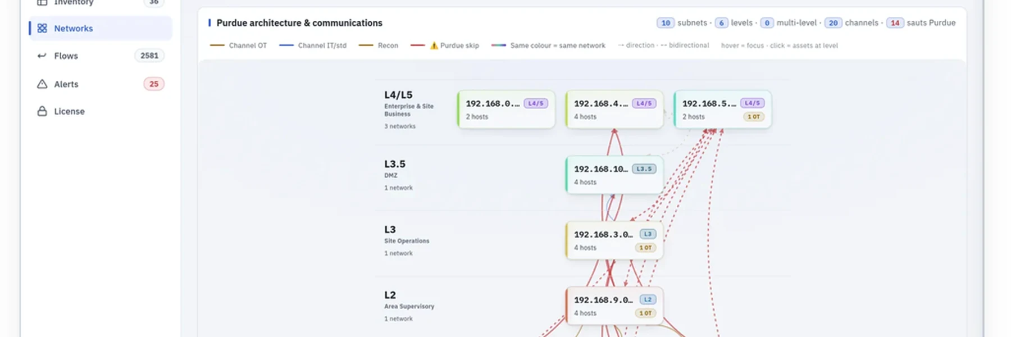1011x337 pixels.
Task: Select the 192.168.3.0 network card
Action: (614, 240)
